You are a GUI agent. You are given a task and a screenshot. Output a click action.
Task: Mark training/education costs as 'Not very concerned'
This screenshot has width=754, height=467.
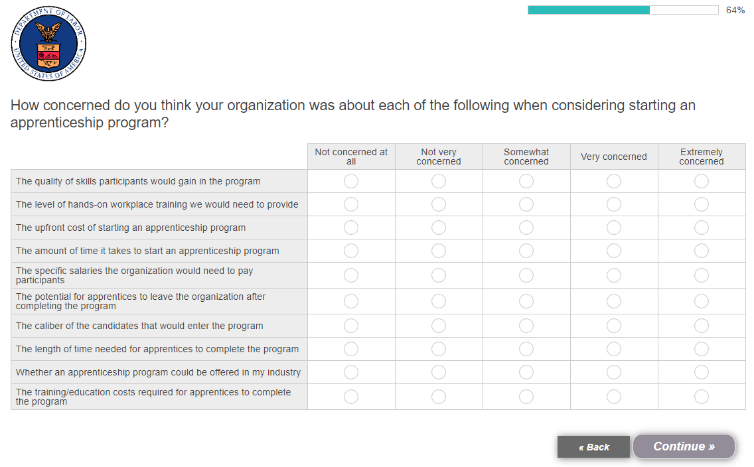pos(439,397)
